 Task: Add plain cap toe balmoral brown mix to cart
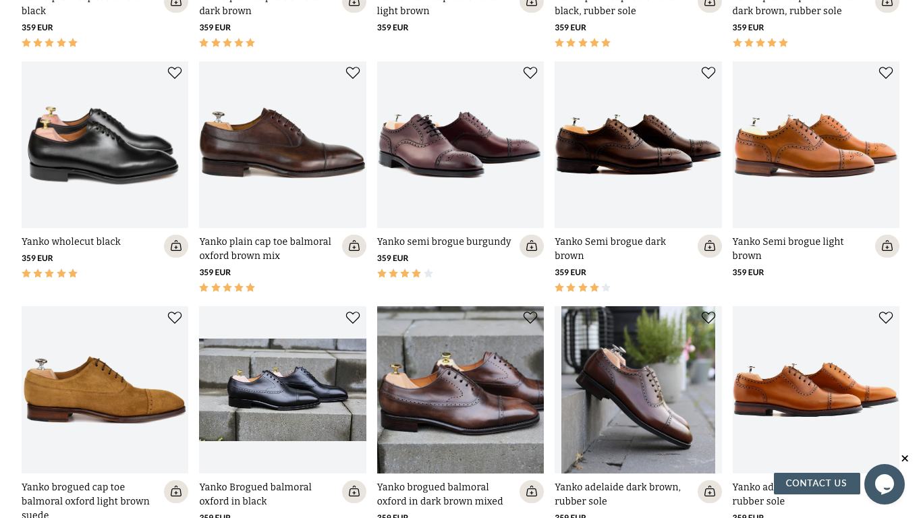(354, 246)
